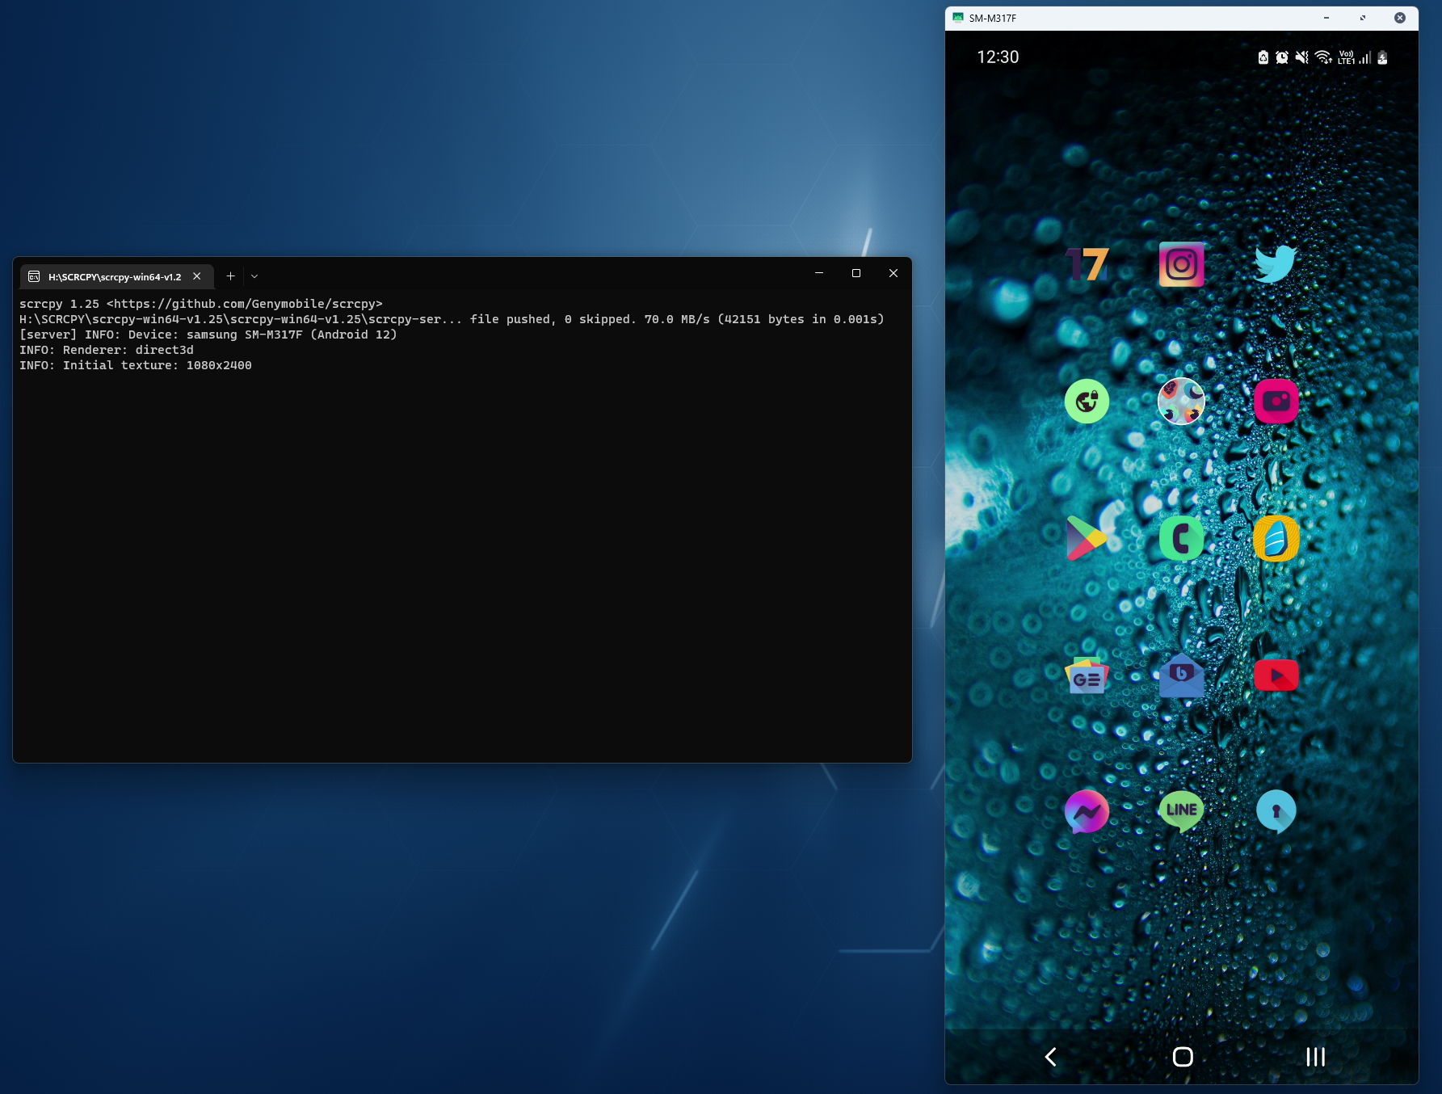Launch the yellow feather app icon
1442x1094 pixels.
[x=1276, y=538]
